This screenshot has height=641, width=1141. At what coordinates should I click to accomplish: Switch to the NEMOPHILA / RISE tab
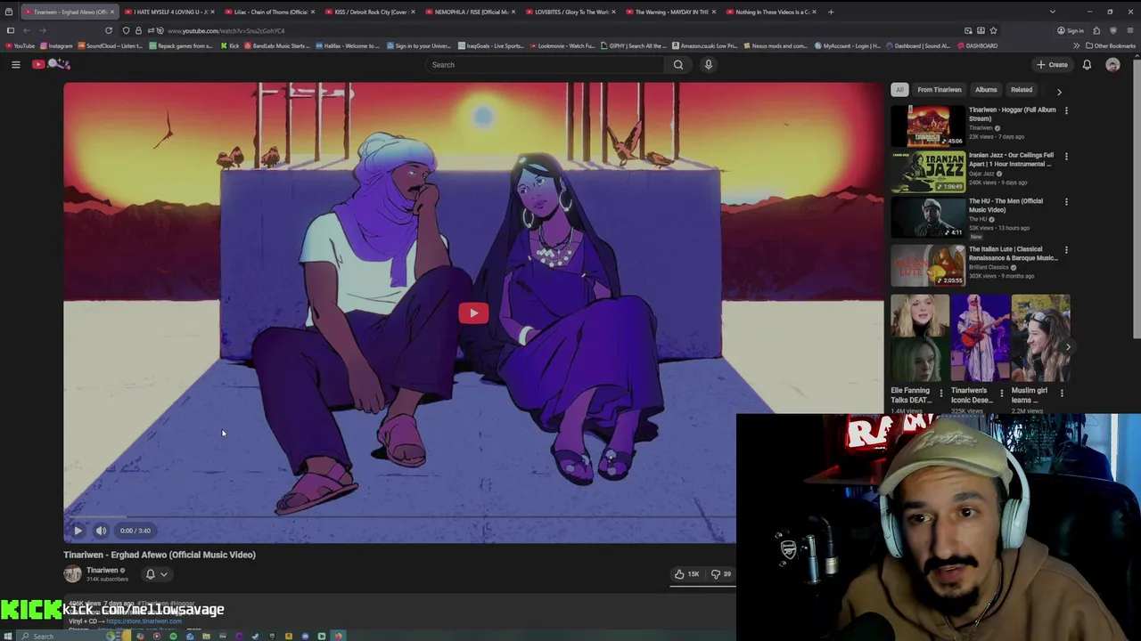coord(471,12)
